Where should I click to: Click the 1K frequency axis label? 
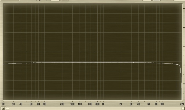(103, 104)
